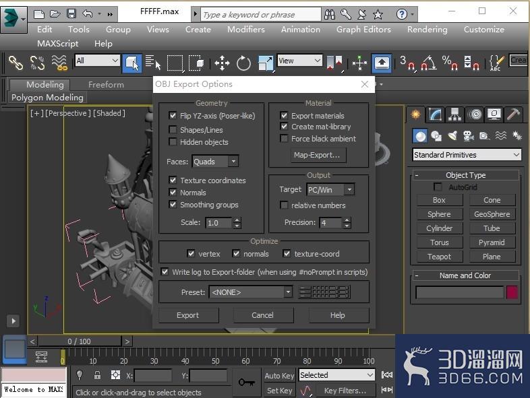The height and width of the screenshot is (398, 530).
Task: Open the Select by Name list icon
Action: [153, 63]
